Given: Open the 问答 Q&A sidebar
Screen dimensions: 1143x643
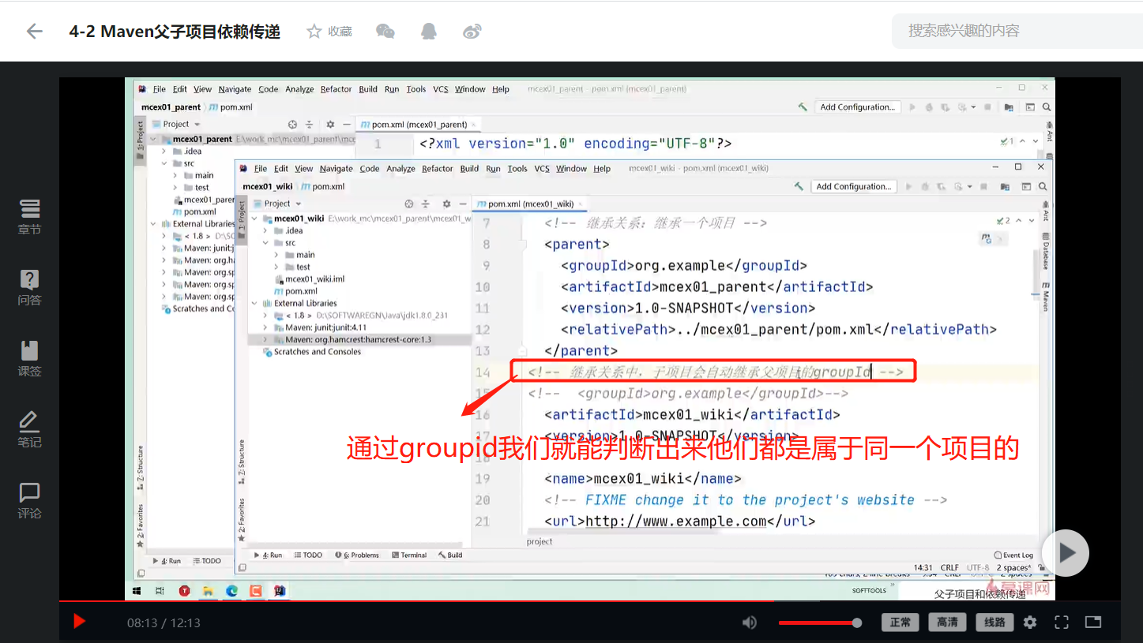Looking at the screenshot, I should [29, 287].
